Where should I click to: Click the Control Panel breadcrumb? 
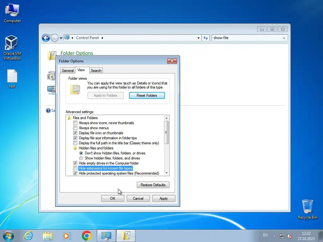87,38
